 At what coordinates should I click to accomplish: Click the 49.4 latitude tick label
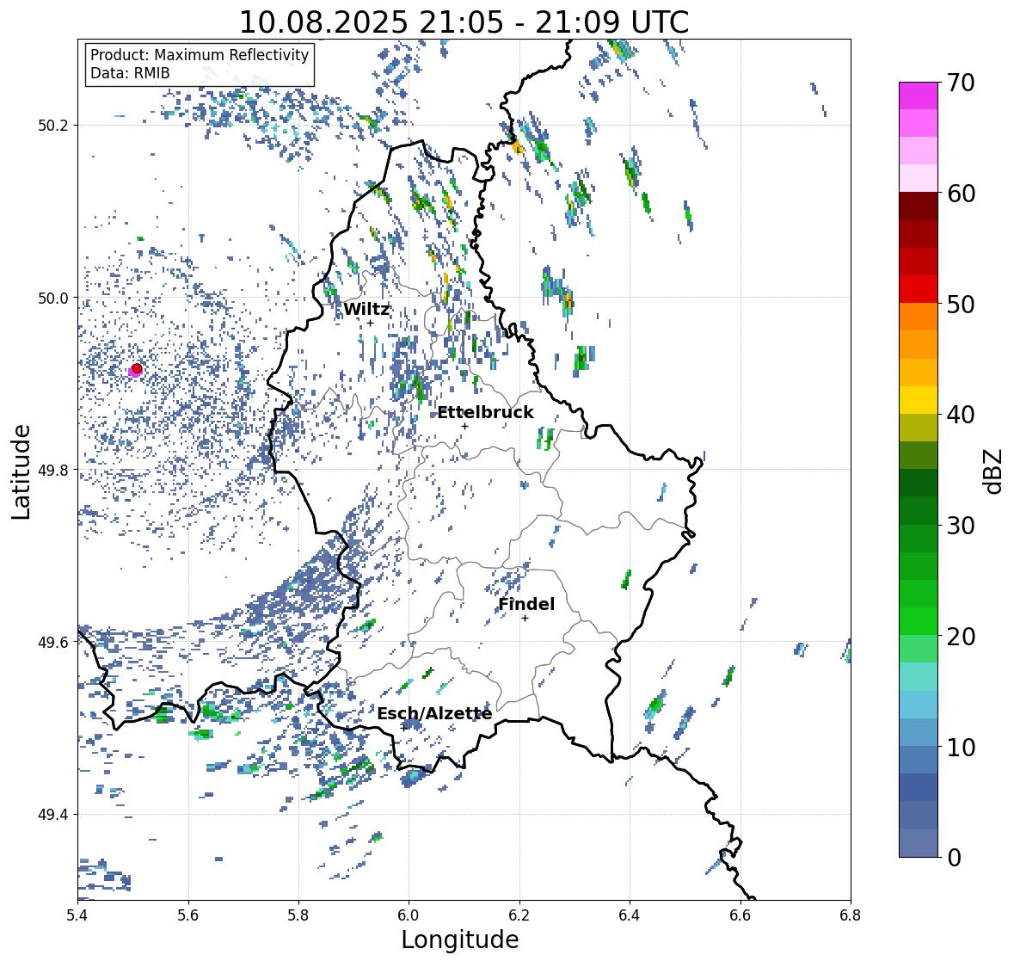point(53,815)
